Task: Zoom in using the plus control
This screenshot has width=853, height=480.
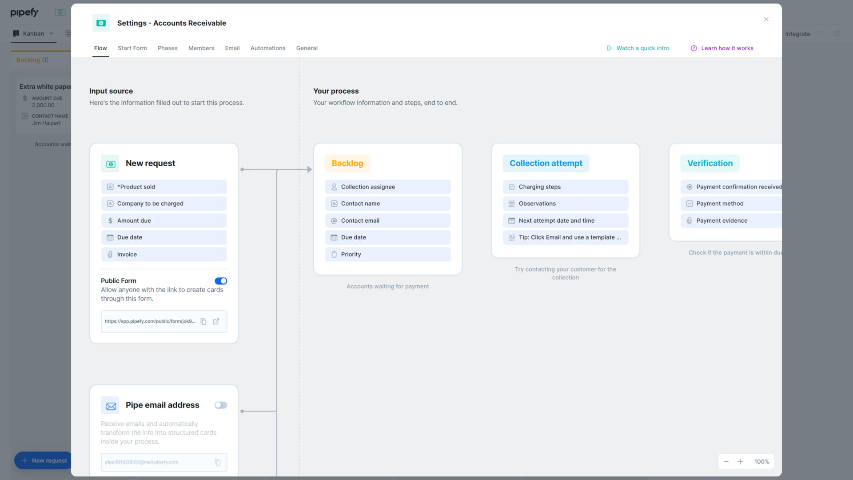Action: (x=741, y=461)
